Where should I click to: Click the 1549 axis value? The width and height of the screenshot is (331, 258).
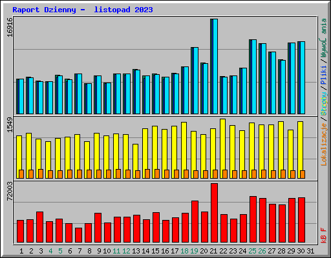tap(10, 124)
